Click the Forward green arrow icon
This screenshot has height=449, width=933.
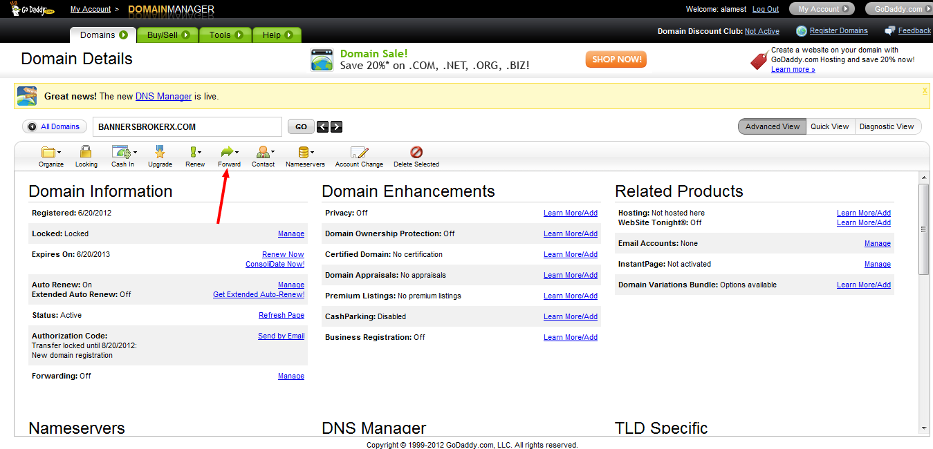coord(226,152)
